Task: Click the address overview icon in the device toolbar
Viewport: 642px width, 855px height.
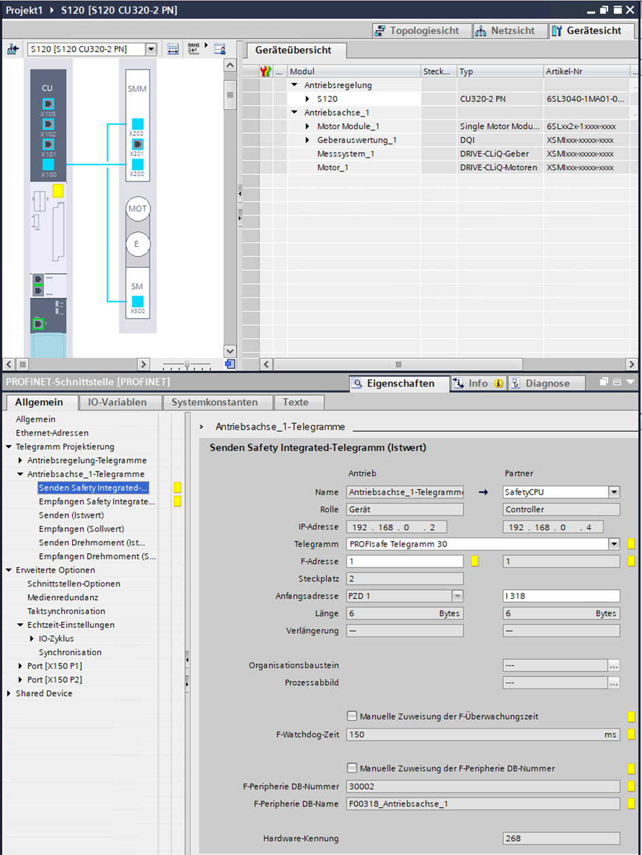Action: [173, 49]
